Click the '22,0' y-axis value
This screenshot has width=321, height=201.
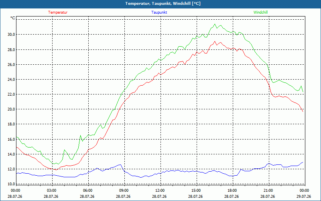tap(12, 94)
